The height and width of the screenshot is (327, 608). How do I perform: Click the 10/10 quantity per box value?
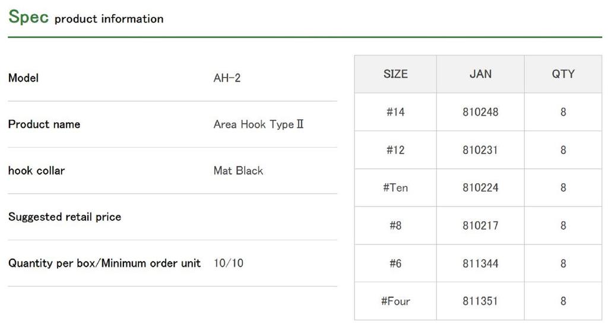click(229, 263)
